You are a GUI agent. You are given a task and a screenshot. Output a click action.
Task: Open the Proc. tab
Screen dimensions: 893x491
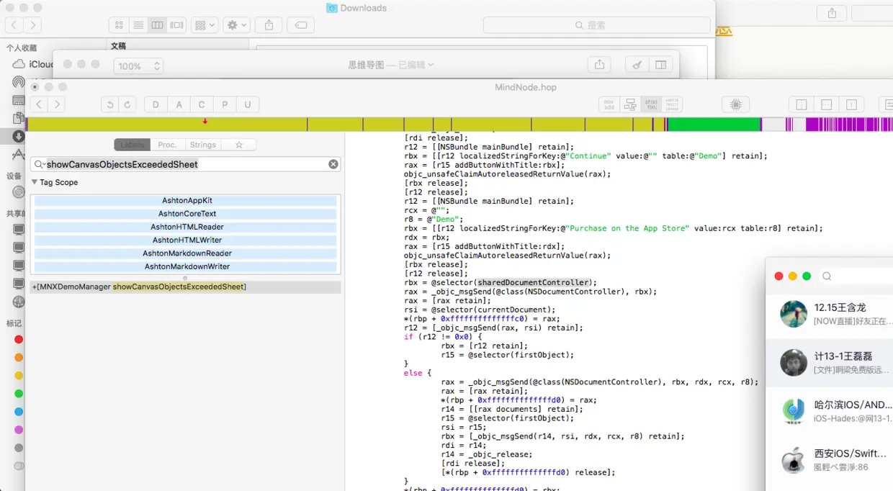tap(168, 145)
